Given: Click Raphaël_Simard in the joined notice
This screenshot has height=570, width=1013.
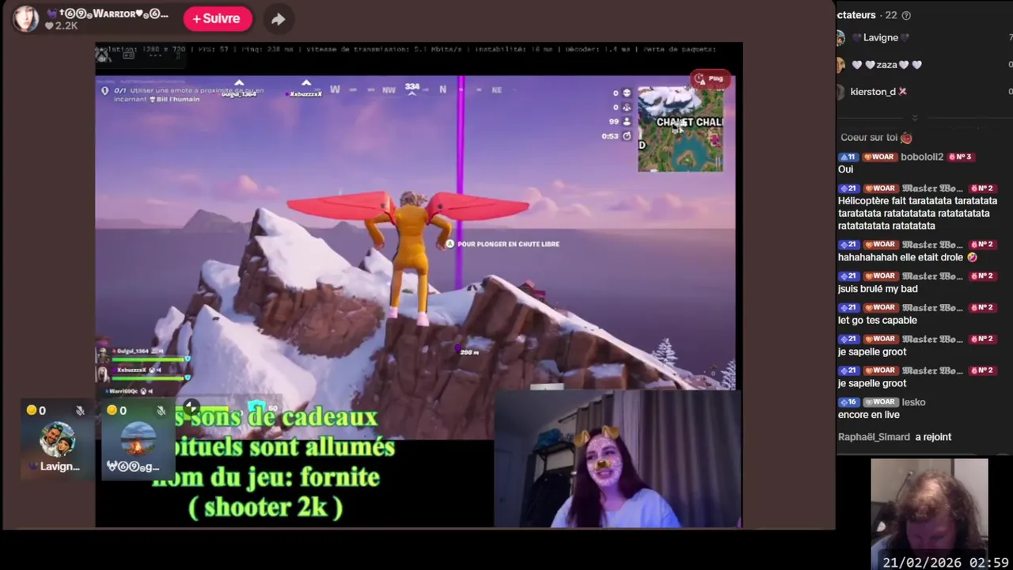Looking at the screenshot, I should coord(874,437).
